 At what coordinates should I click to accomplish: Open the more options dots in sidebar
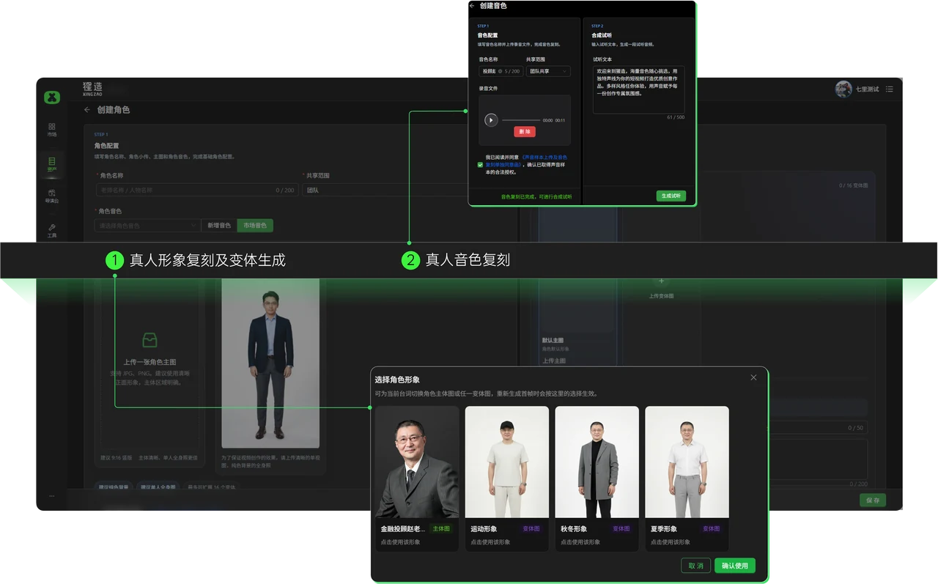[x=52, y=496]
